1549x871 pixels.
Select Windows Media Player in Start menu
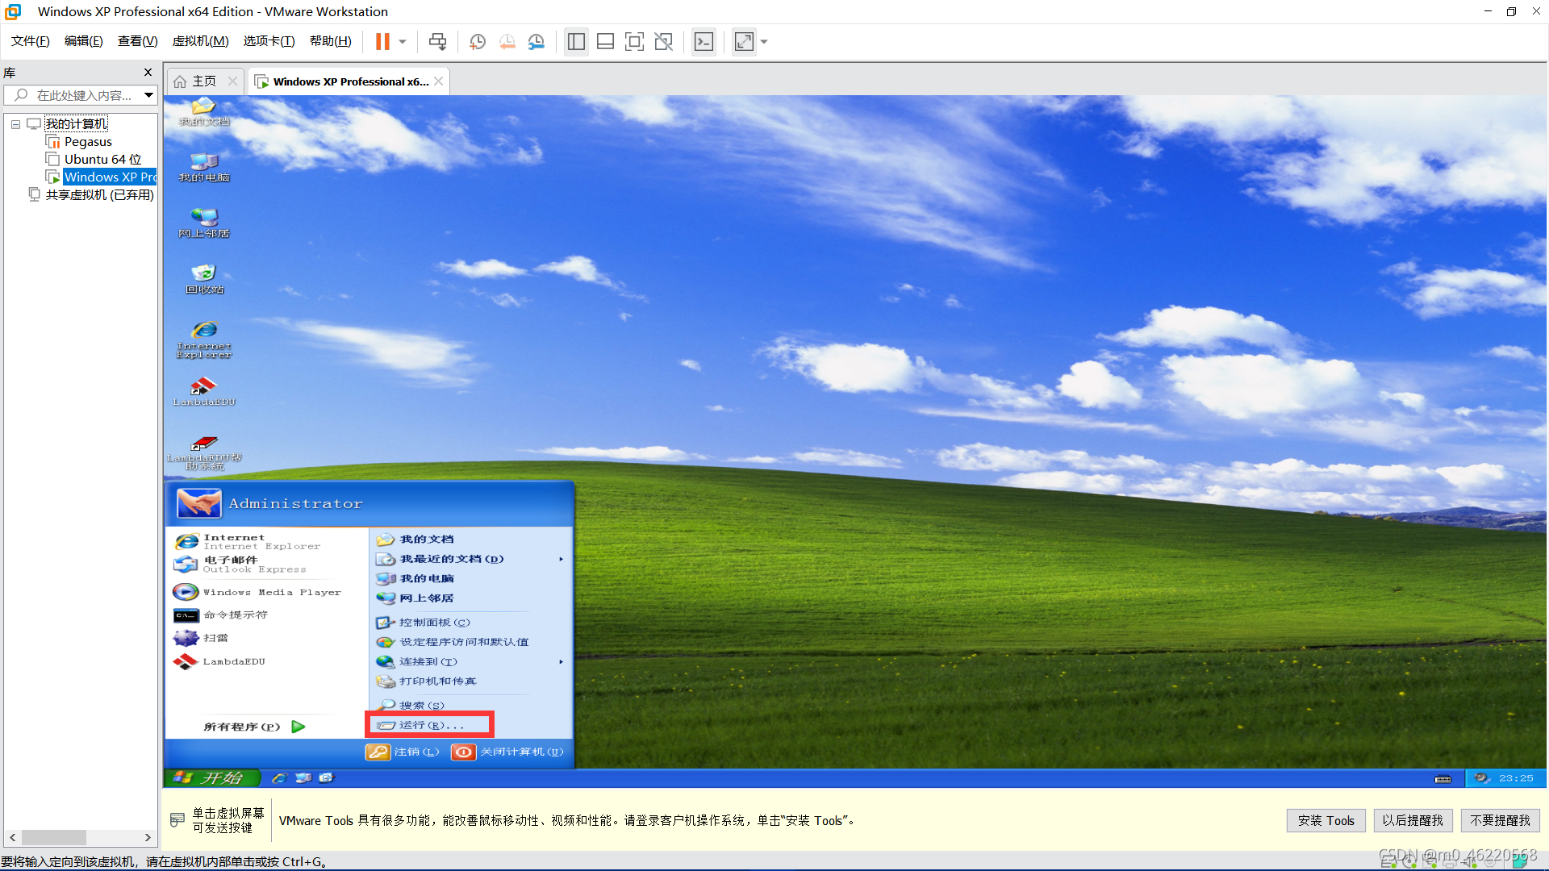(x=271, y=591)
